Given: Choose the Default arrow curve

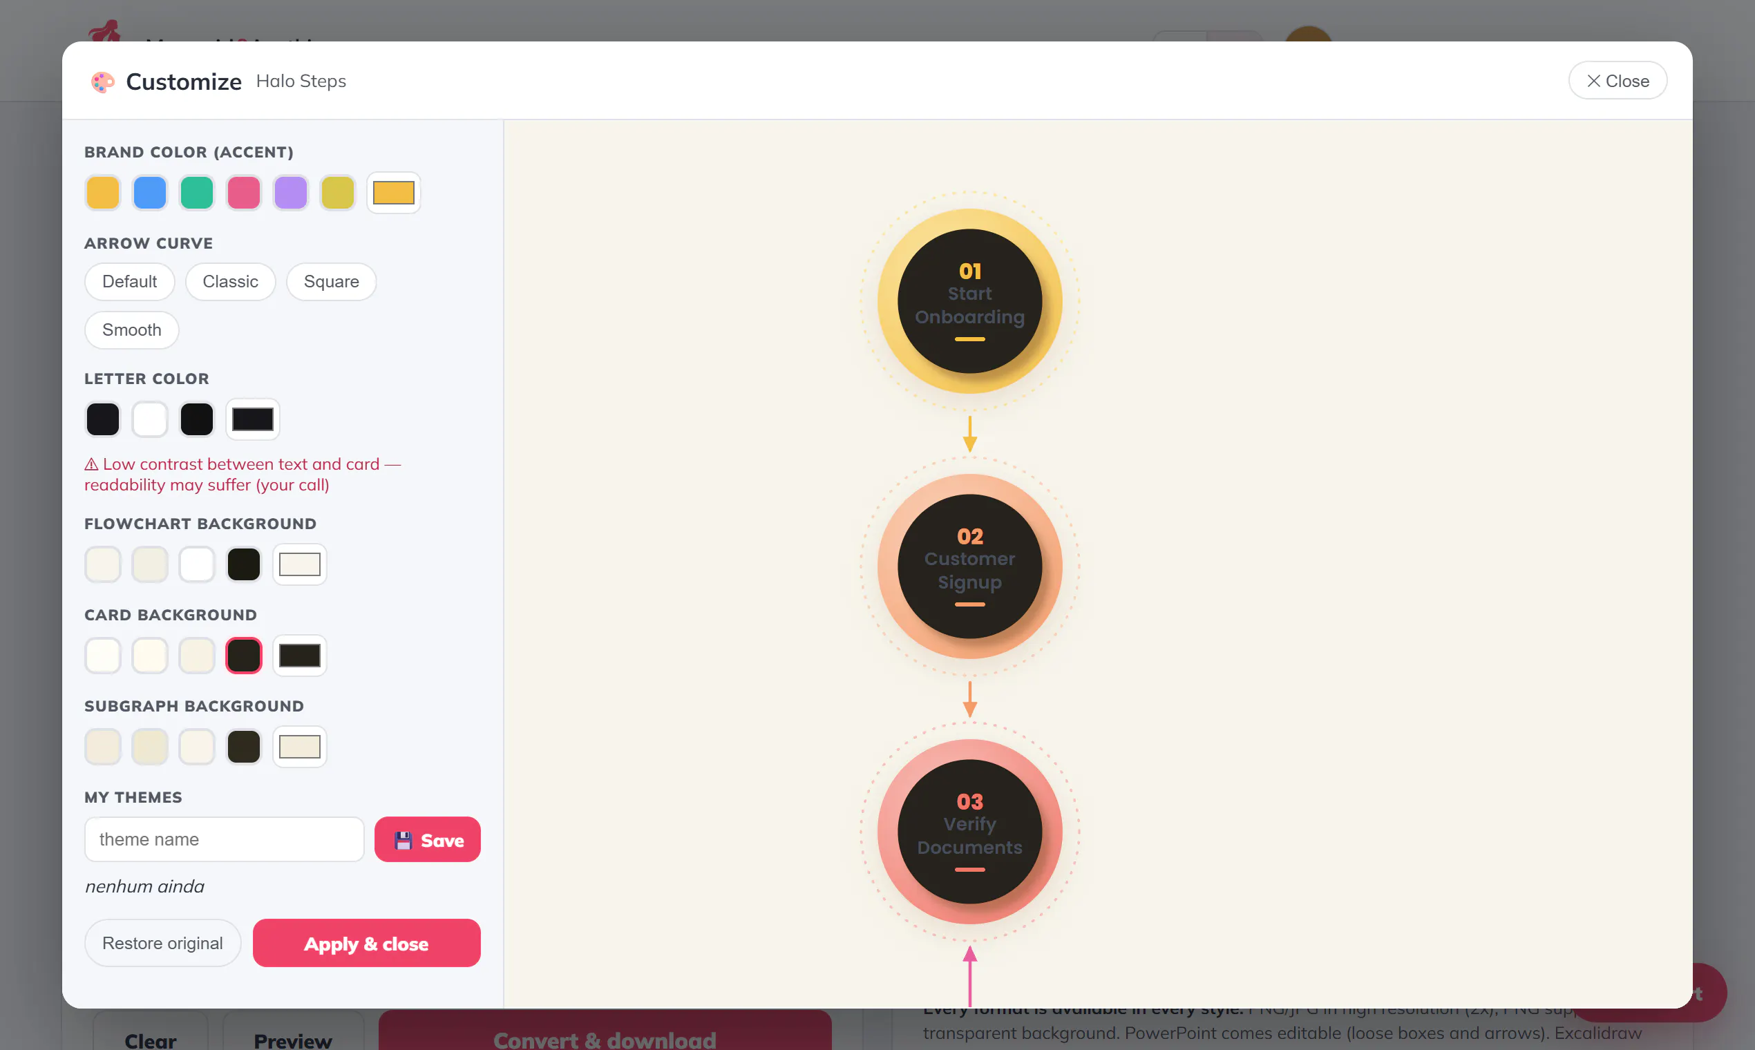Looking at the screenshot, I should (x=129, y=282).
